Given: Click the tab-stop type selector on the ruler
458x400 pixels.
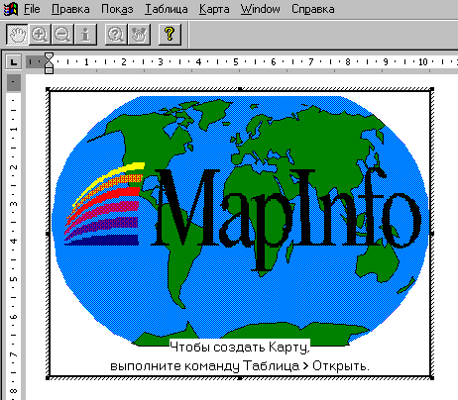Looking at the screenshot, I should (x=13, y=61).
